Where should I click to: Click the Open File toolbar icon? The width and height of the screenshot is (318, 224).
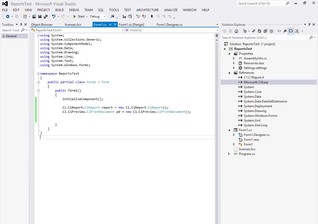click(34, 16)
